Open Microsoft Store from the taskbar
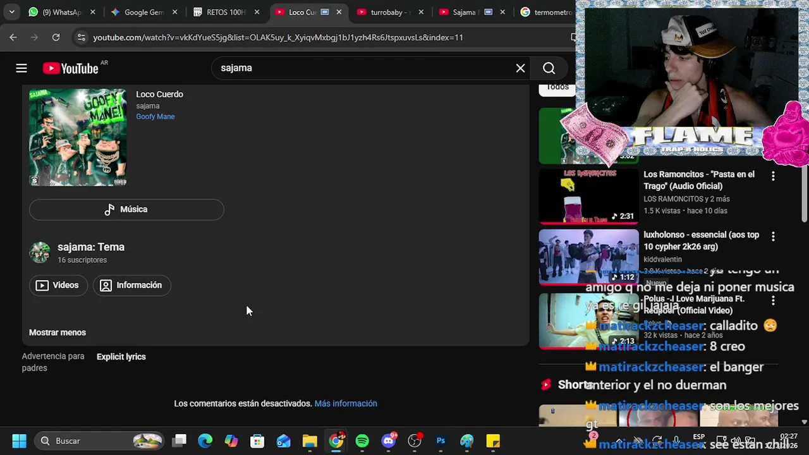This screenshot has height=455, width=809. [x=257, y=440]
